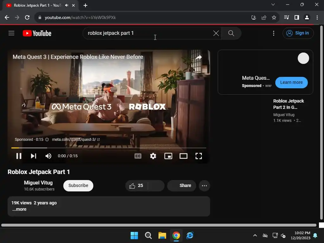Image resolution: width=324 pixels, height=243 pixels.
Task: Click the share arrow on the ad video
Action: [x=199, y=57]
